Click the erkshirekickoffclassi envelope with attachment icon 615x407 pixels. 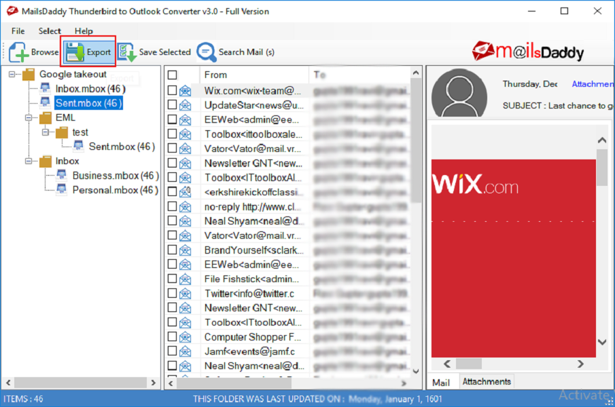click(185, 192)
